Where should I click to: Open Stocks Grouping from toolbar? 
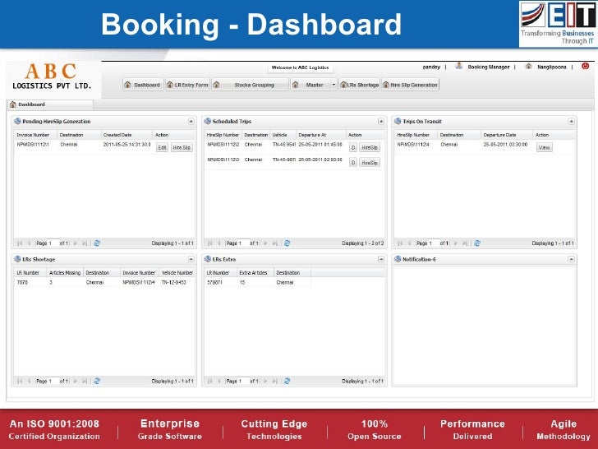tap(251, 85)
